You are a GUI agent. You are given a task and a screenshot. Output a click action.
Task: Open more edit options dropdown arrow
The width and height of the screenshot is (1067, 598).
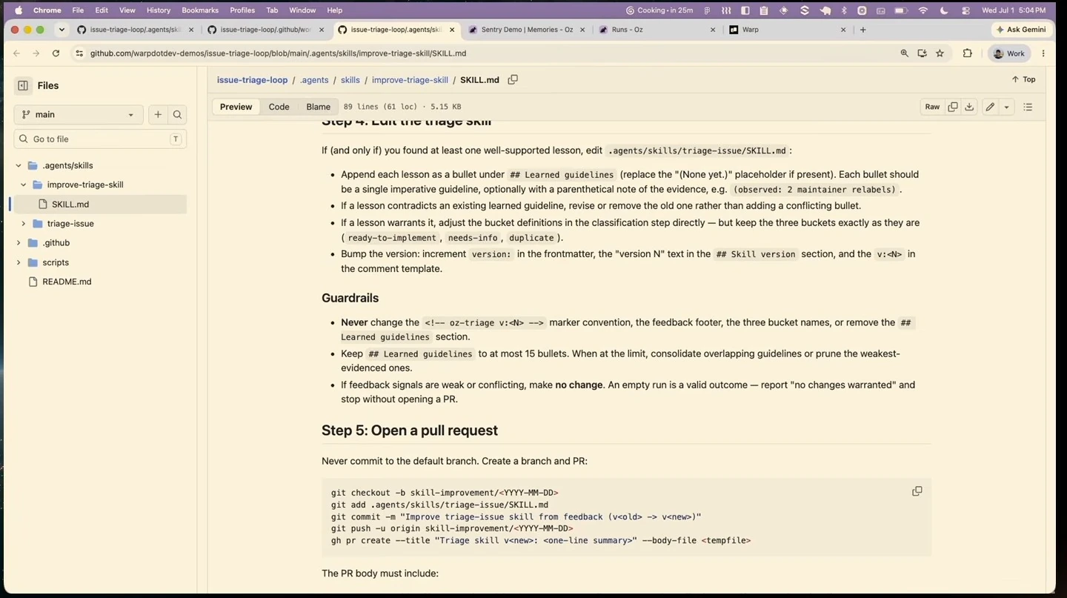tap(1006, 107)
